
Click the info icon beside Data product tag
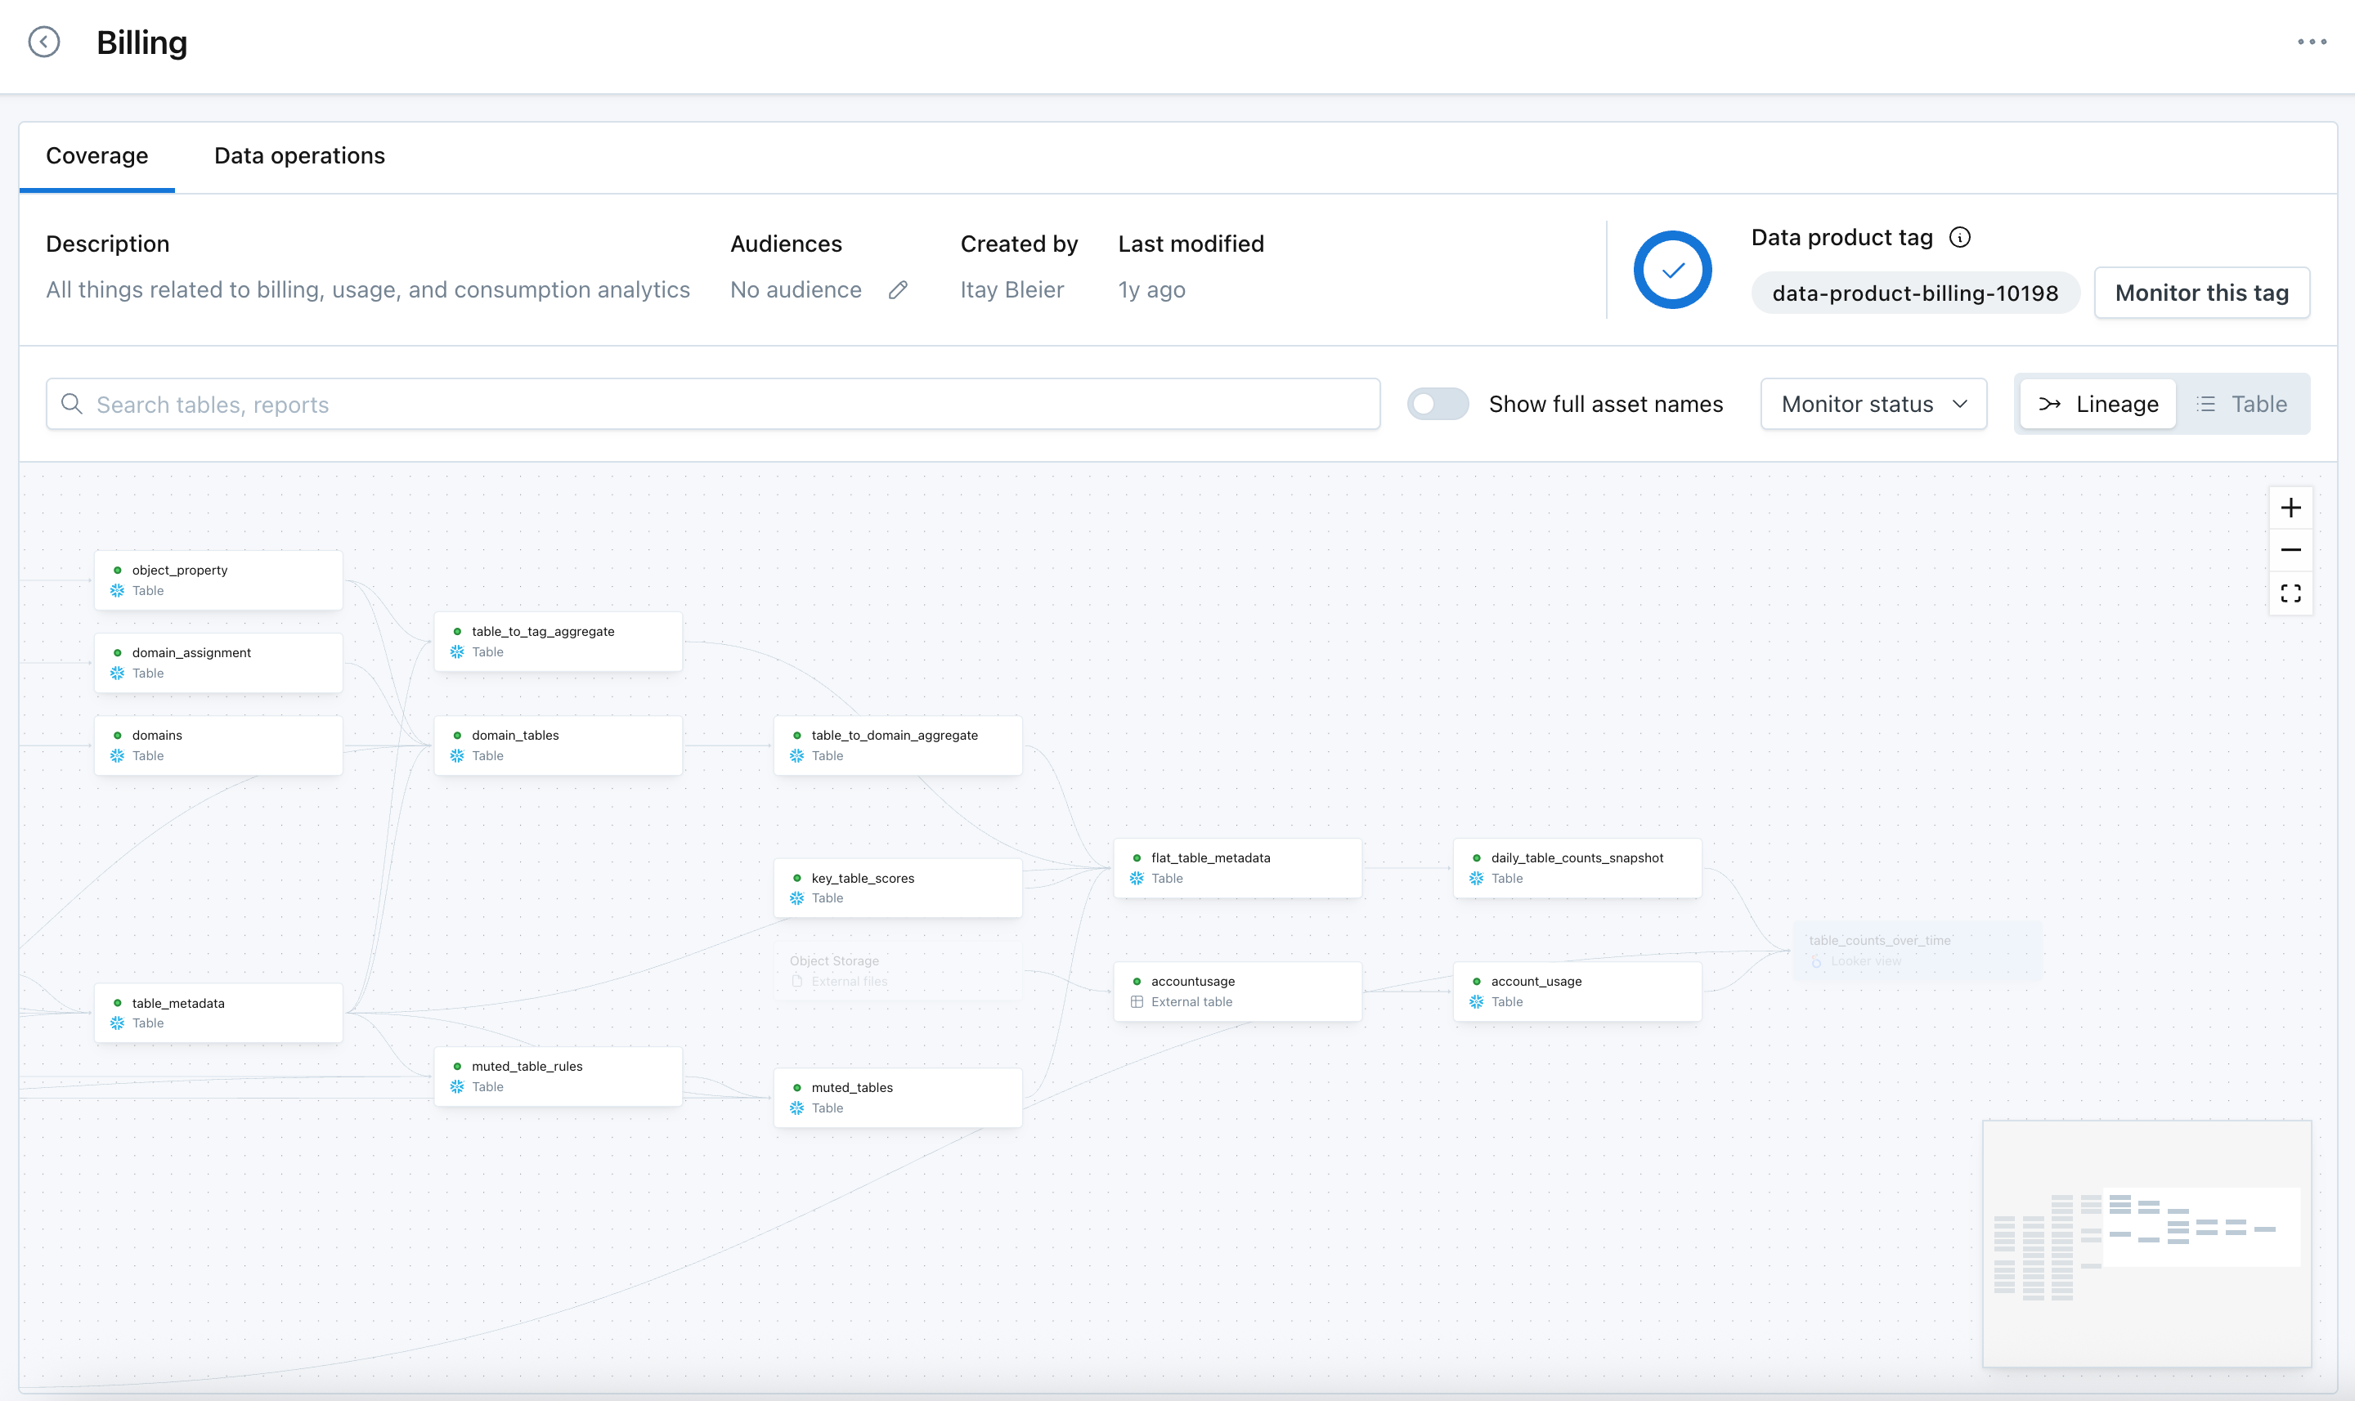tap(1959, 238)
